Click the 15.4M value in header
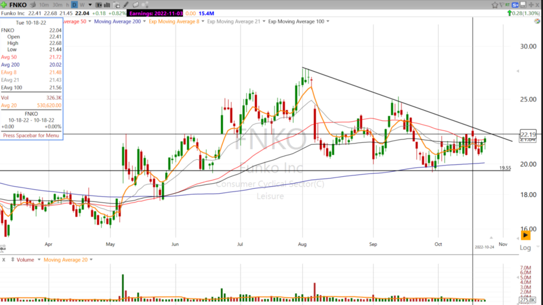543x305 pixels. tap(206, 14)
